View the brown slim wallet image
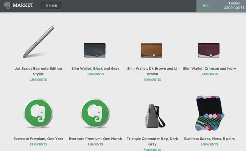The image size is (246, 151). click(151, 50)
